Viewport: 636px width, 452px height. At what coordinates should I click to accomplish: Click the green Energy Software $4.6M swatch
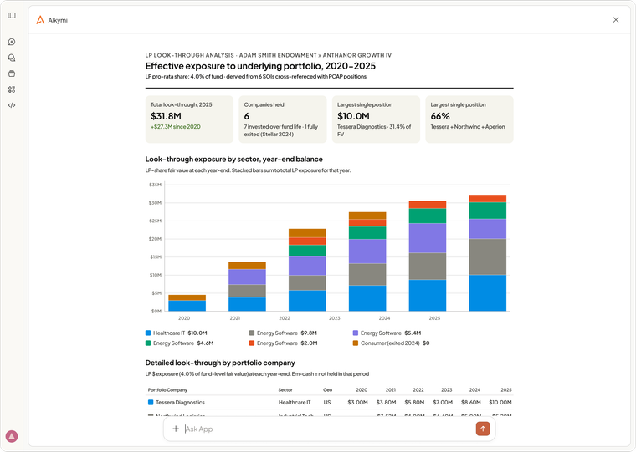click(148, 343)
